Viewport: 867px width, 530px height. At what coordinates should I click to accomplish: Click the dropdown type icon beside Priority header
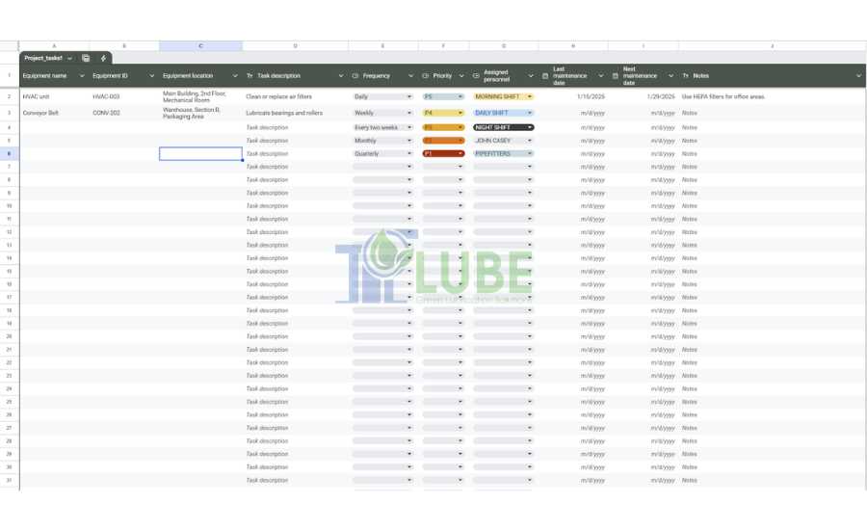click(x=425, y=76)
